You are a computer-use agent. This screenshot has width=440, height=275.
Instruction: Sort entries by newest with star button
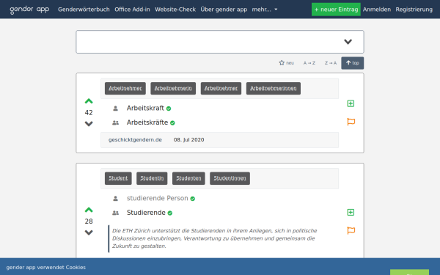(x=286, y=63)
